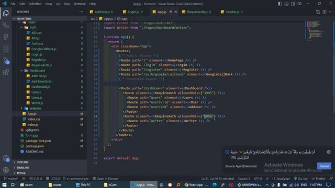This screenshot has width=335, height=188.
Task: Open the Edit menu
Action: 22,4
